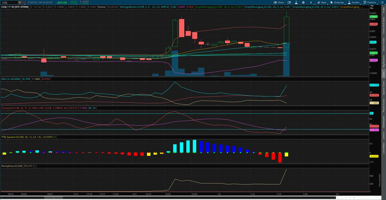Click the 1/19 date on time axis
The height and width of the screenshot is (200, 386).
(x=279, y=195)
